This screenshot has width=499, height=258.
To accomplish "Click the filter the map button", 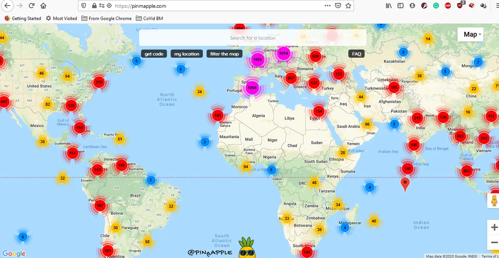I will pyautogui.click(x=225, y=54).
